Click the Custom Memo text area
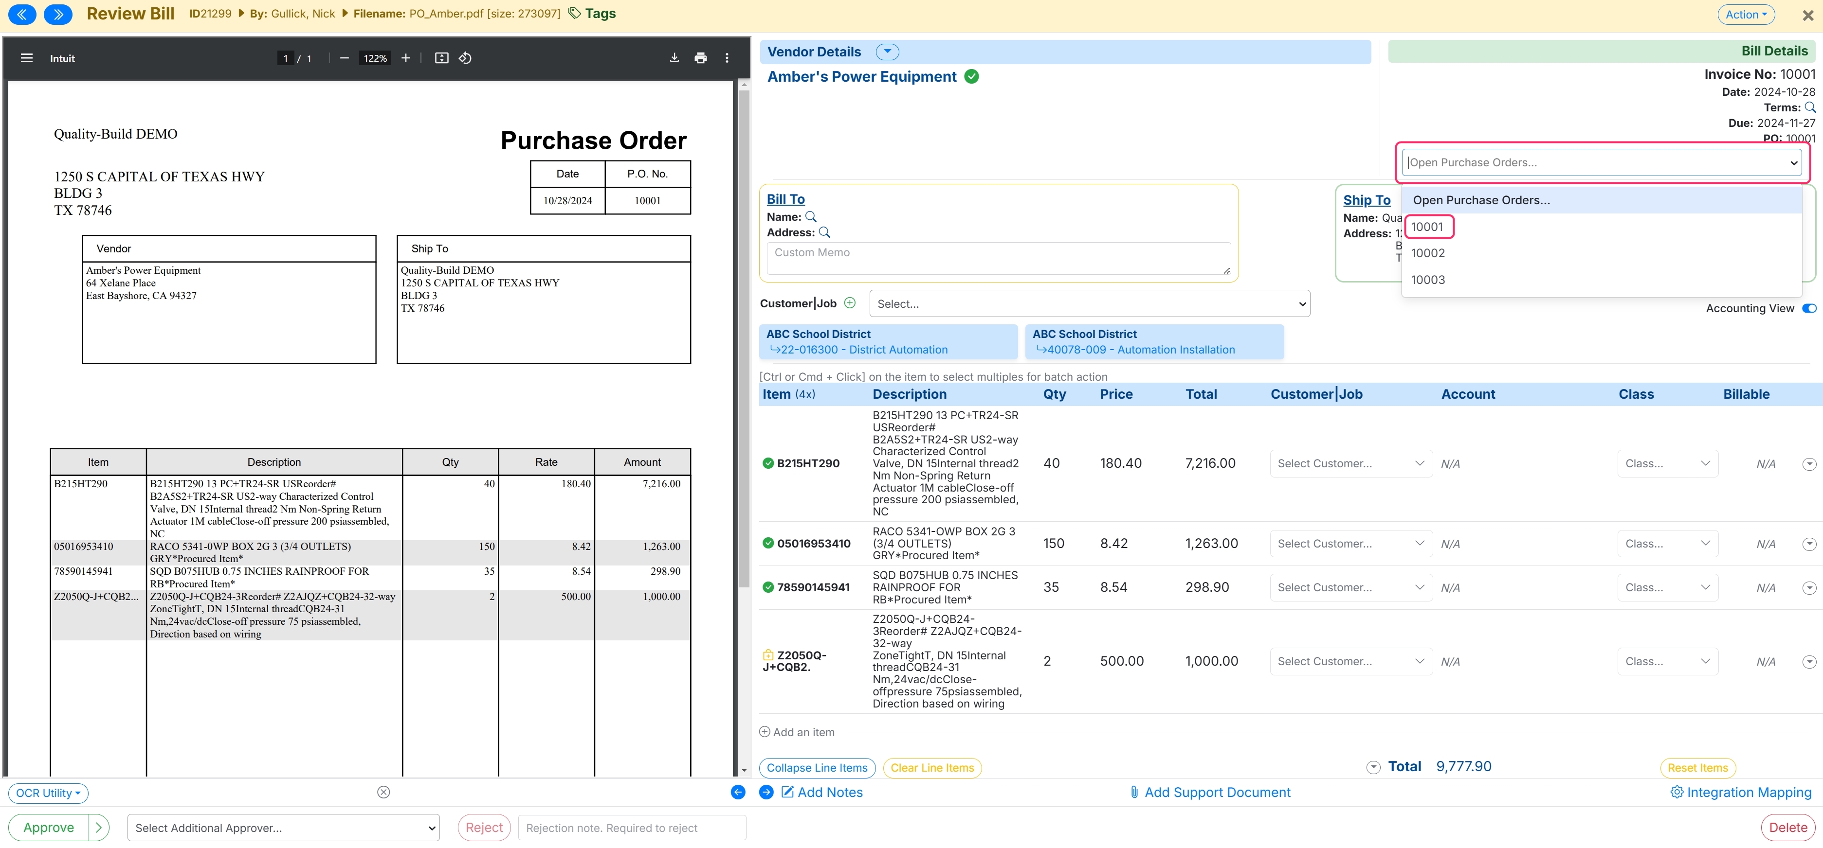 (999, 258)
